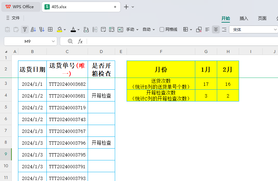
Task: Click the filter-sort descending icon
Action: (x=42, y=29)
